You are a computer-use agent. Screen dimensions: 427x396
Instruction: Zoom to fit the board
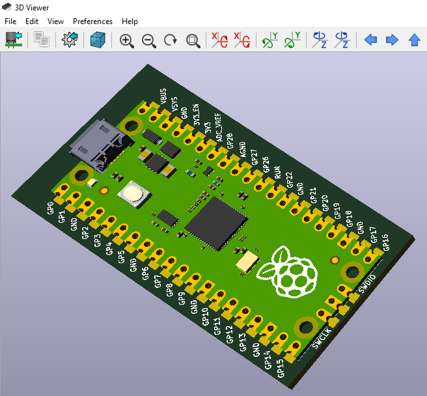click(193, 40)
